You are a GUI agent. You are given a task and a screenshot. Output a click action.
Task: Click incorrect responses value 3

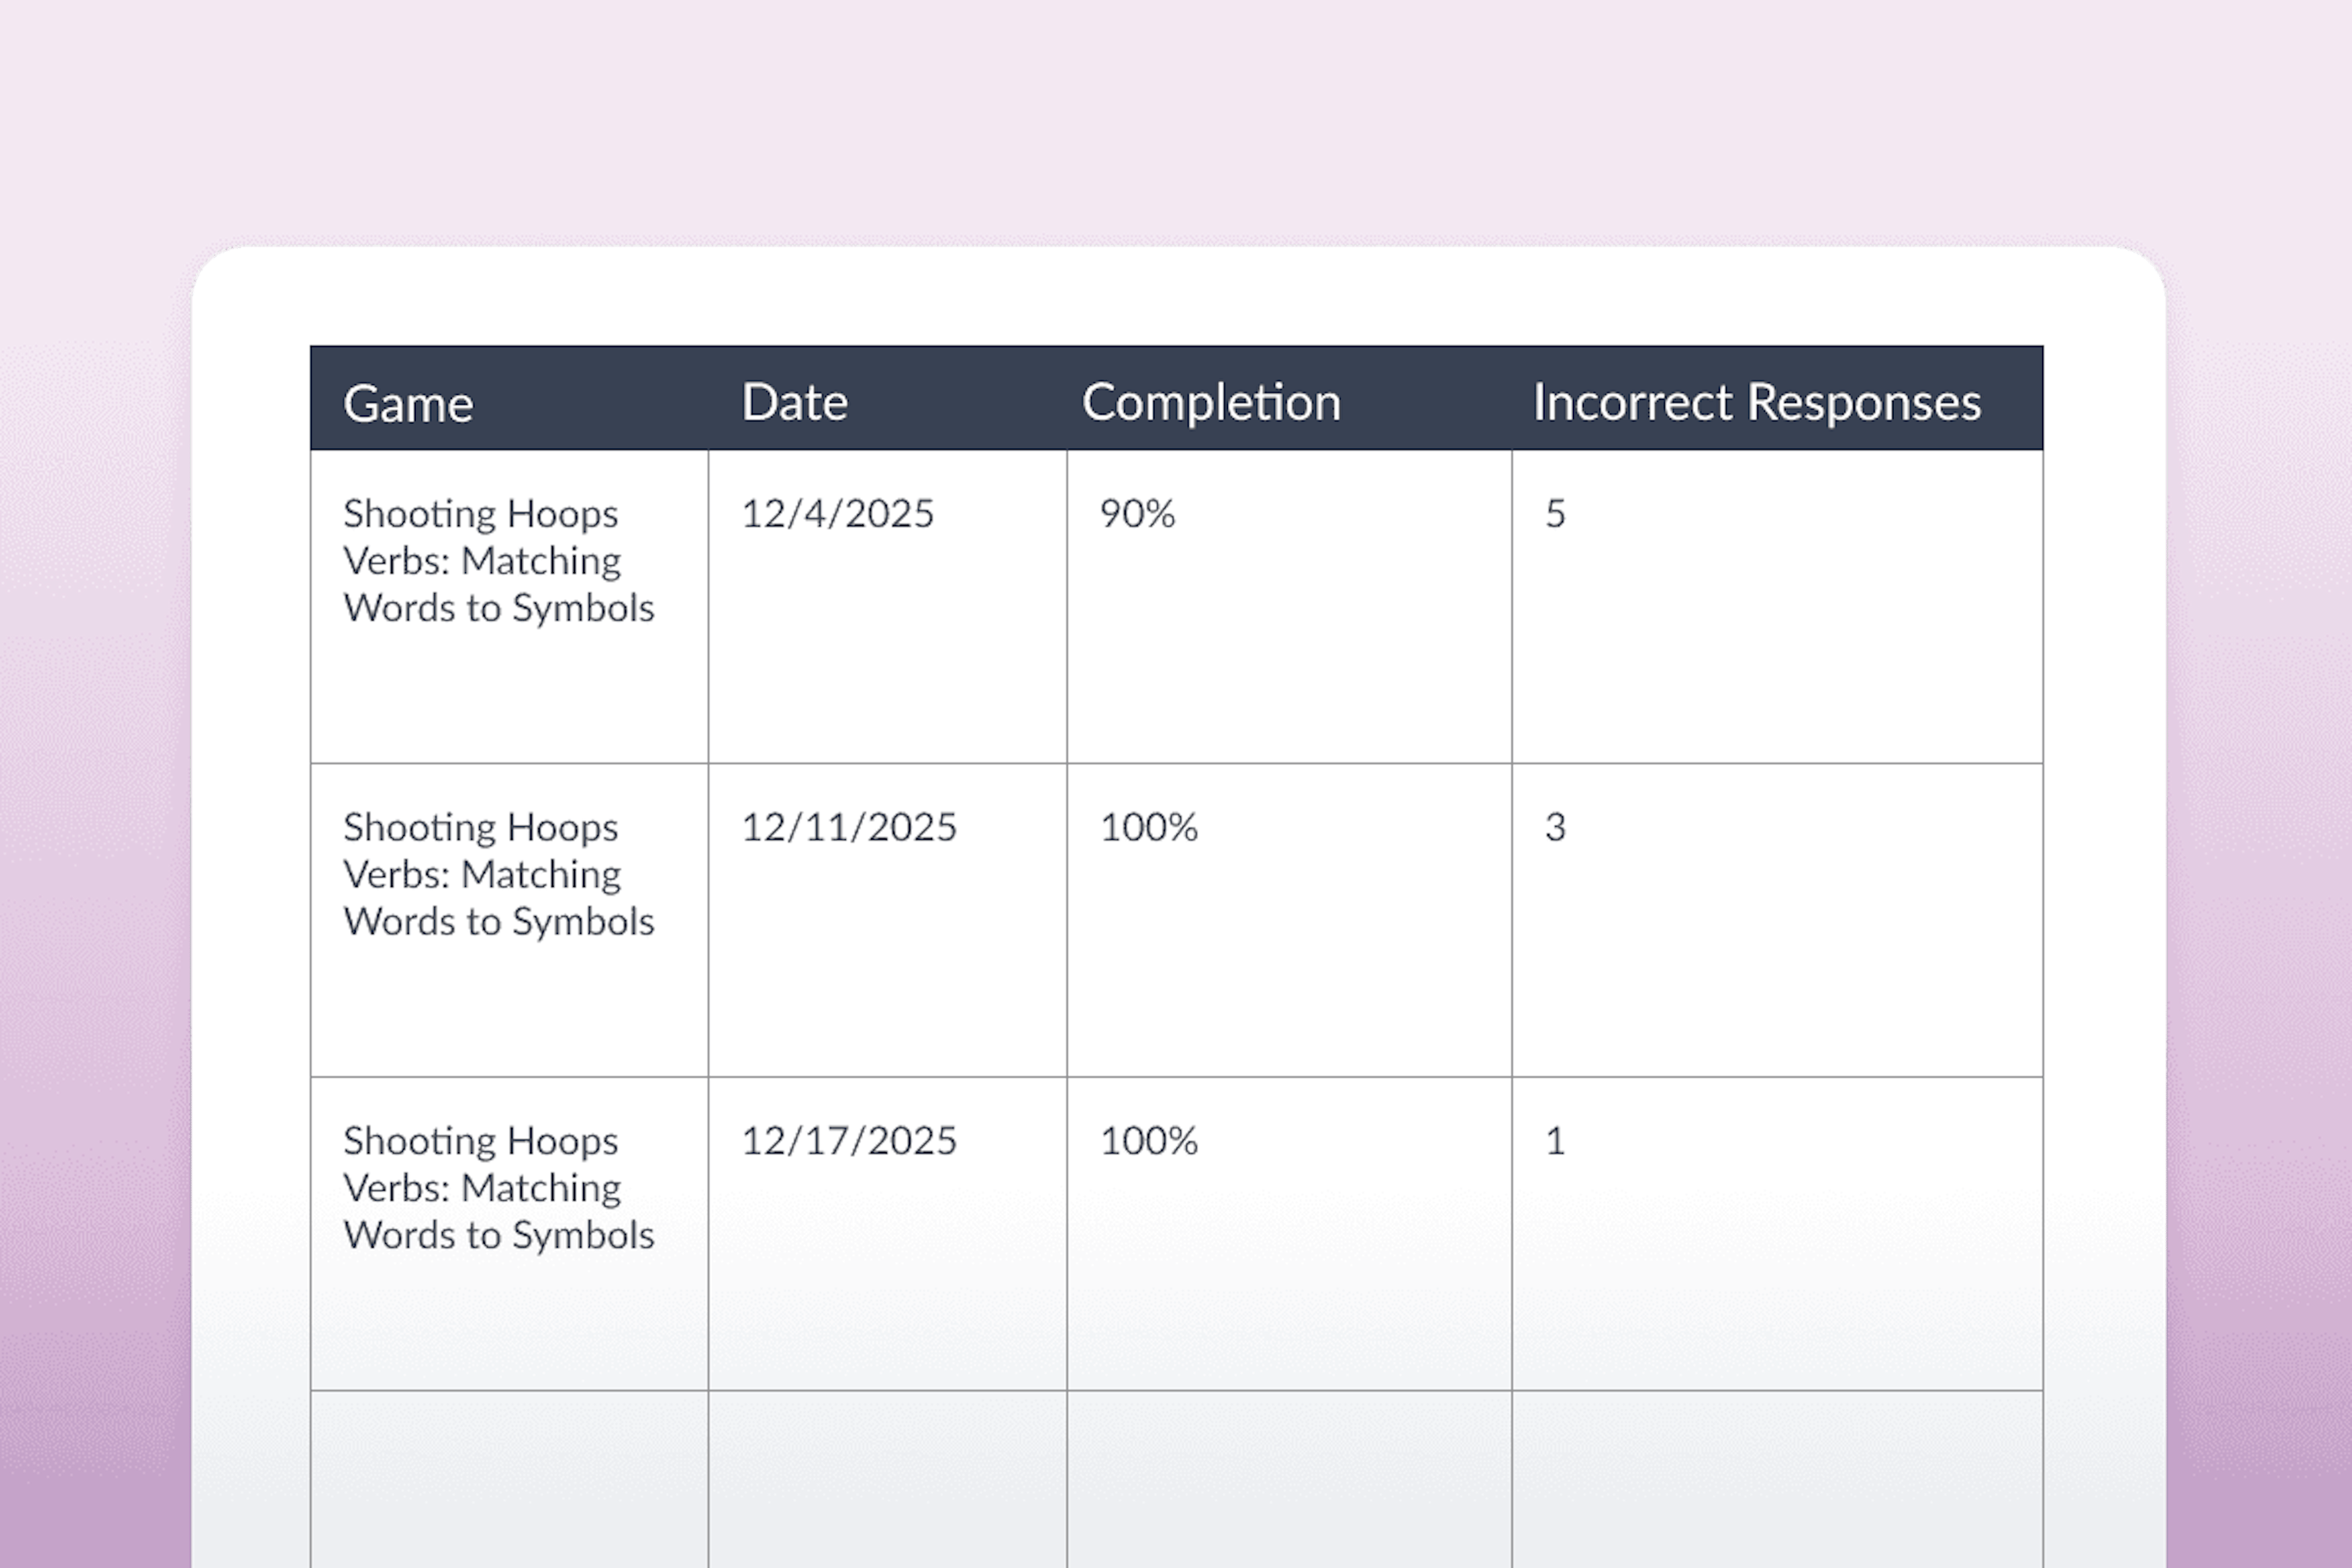(1555, 827)
